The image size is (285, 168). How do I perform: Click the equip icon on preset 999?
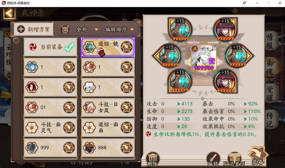point(69,148)
